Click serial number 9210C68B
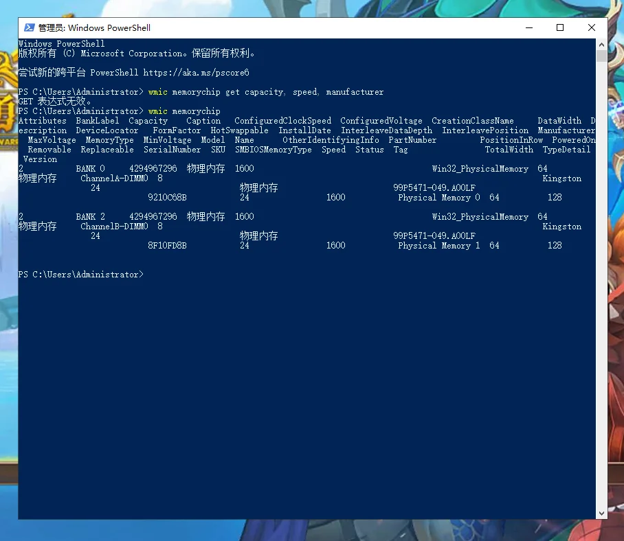This screenshot has height=541, width=624. click(167, 197)
